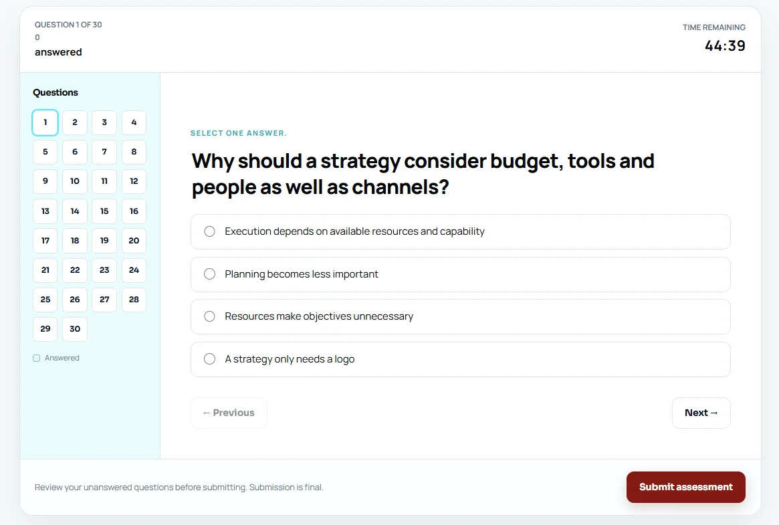779x525 pixels.
Task: Choose 'Planning becomes less important' radio option
Action: [460, 274]
